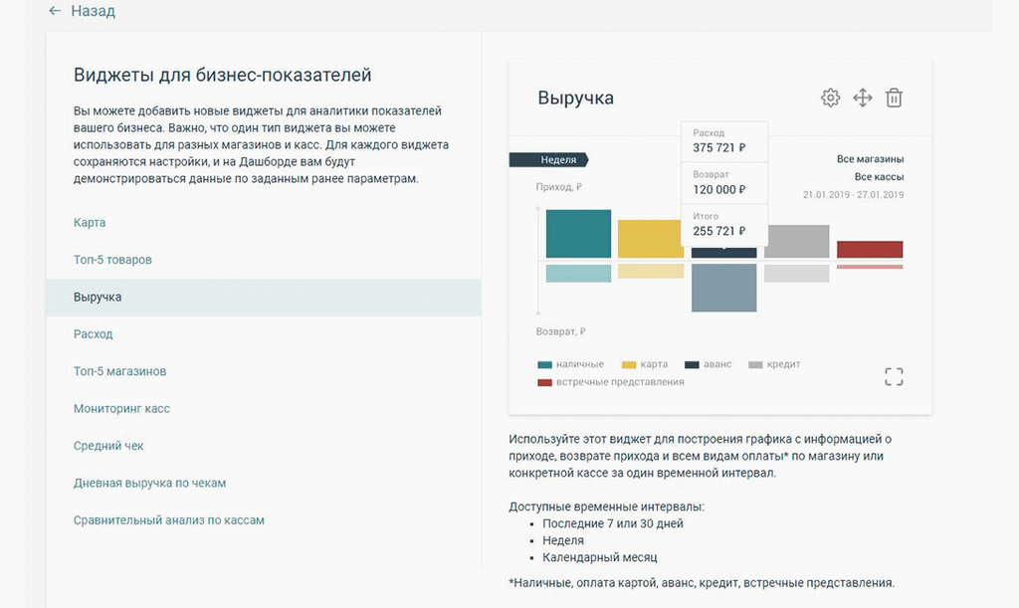Click the Неделя period tag

click(549, 160)
